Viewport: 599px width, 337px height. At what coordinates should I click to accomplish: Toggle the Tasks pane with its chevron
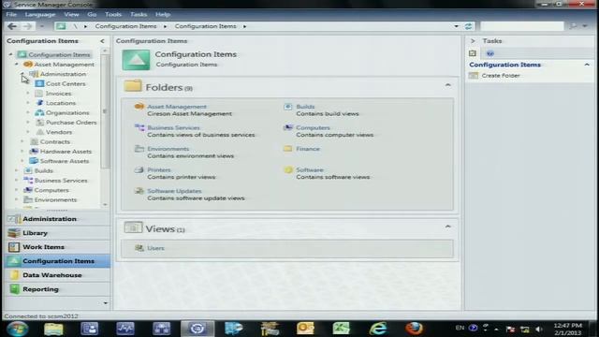tap(473, 41)
